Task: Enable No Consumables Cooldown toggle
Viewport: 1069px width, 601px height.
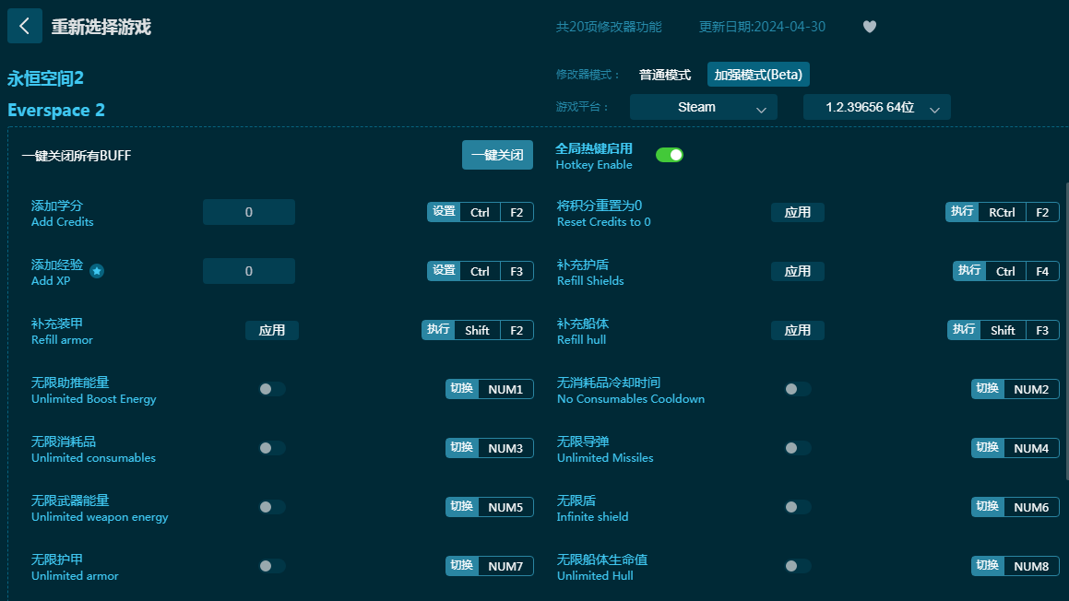Action: coord(797,389)
